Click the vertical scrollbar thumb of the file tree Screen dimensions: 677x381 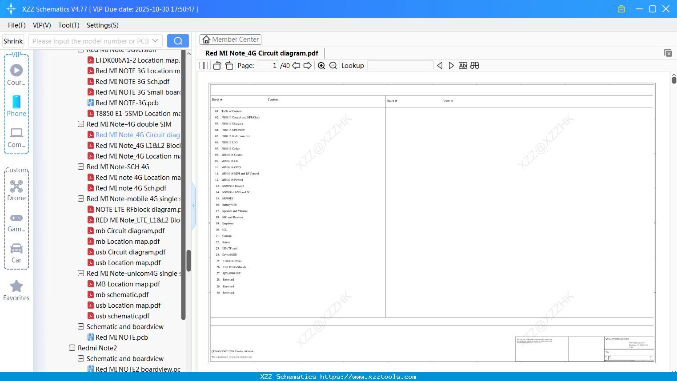click(188, 261)
